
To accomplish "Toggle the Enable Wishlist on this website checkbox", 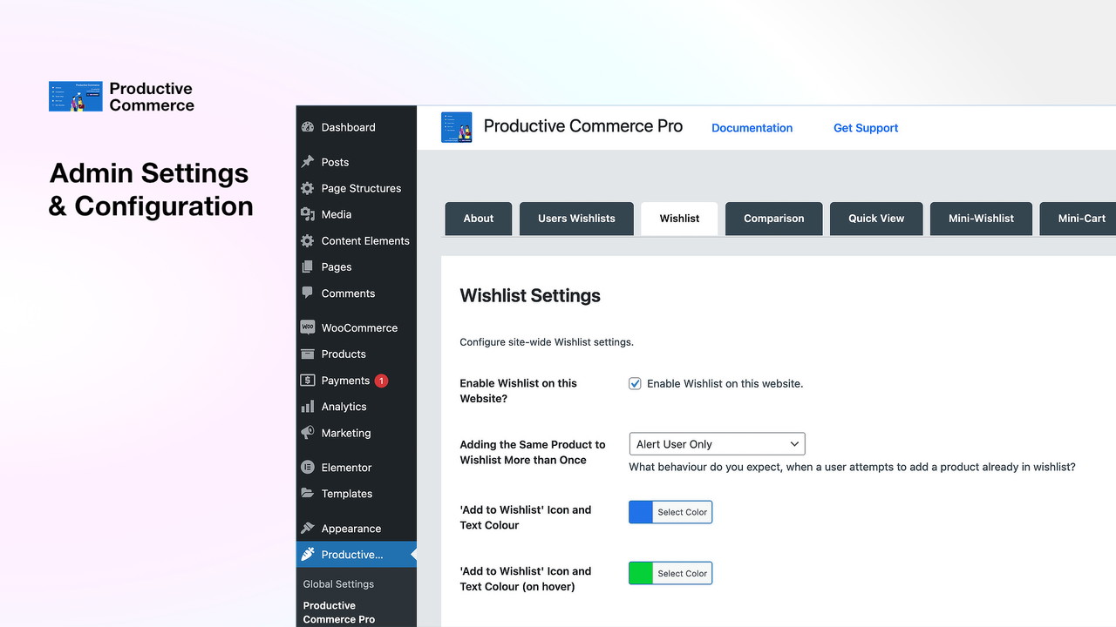I will pos(635,383).
